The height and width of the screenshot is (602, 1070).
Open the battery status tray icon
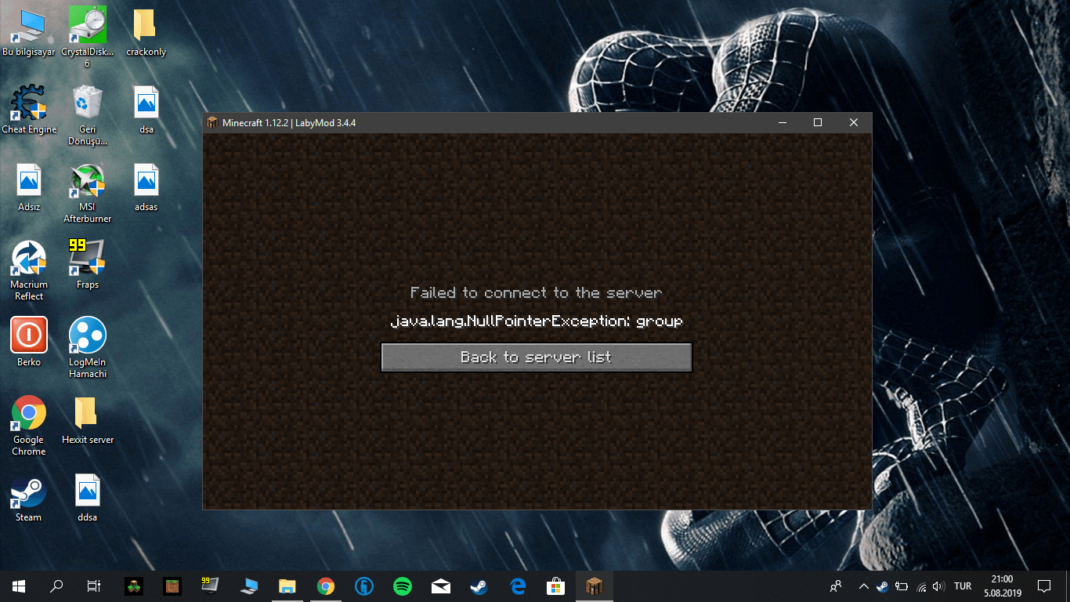902,586
